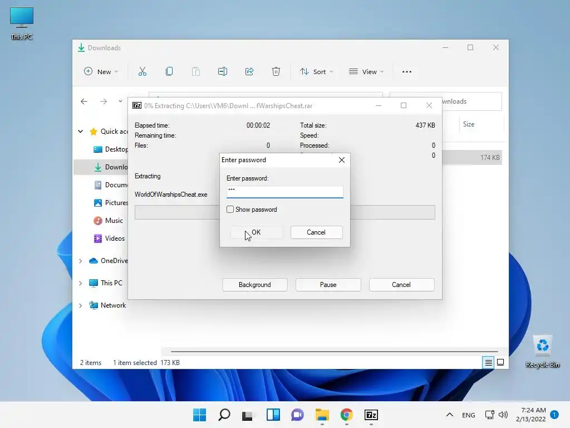Click the Copy icon in Explorer toolbar
The width and height of the screenshot is (570, 428).
tap(169, 72)
